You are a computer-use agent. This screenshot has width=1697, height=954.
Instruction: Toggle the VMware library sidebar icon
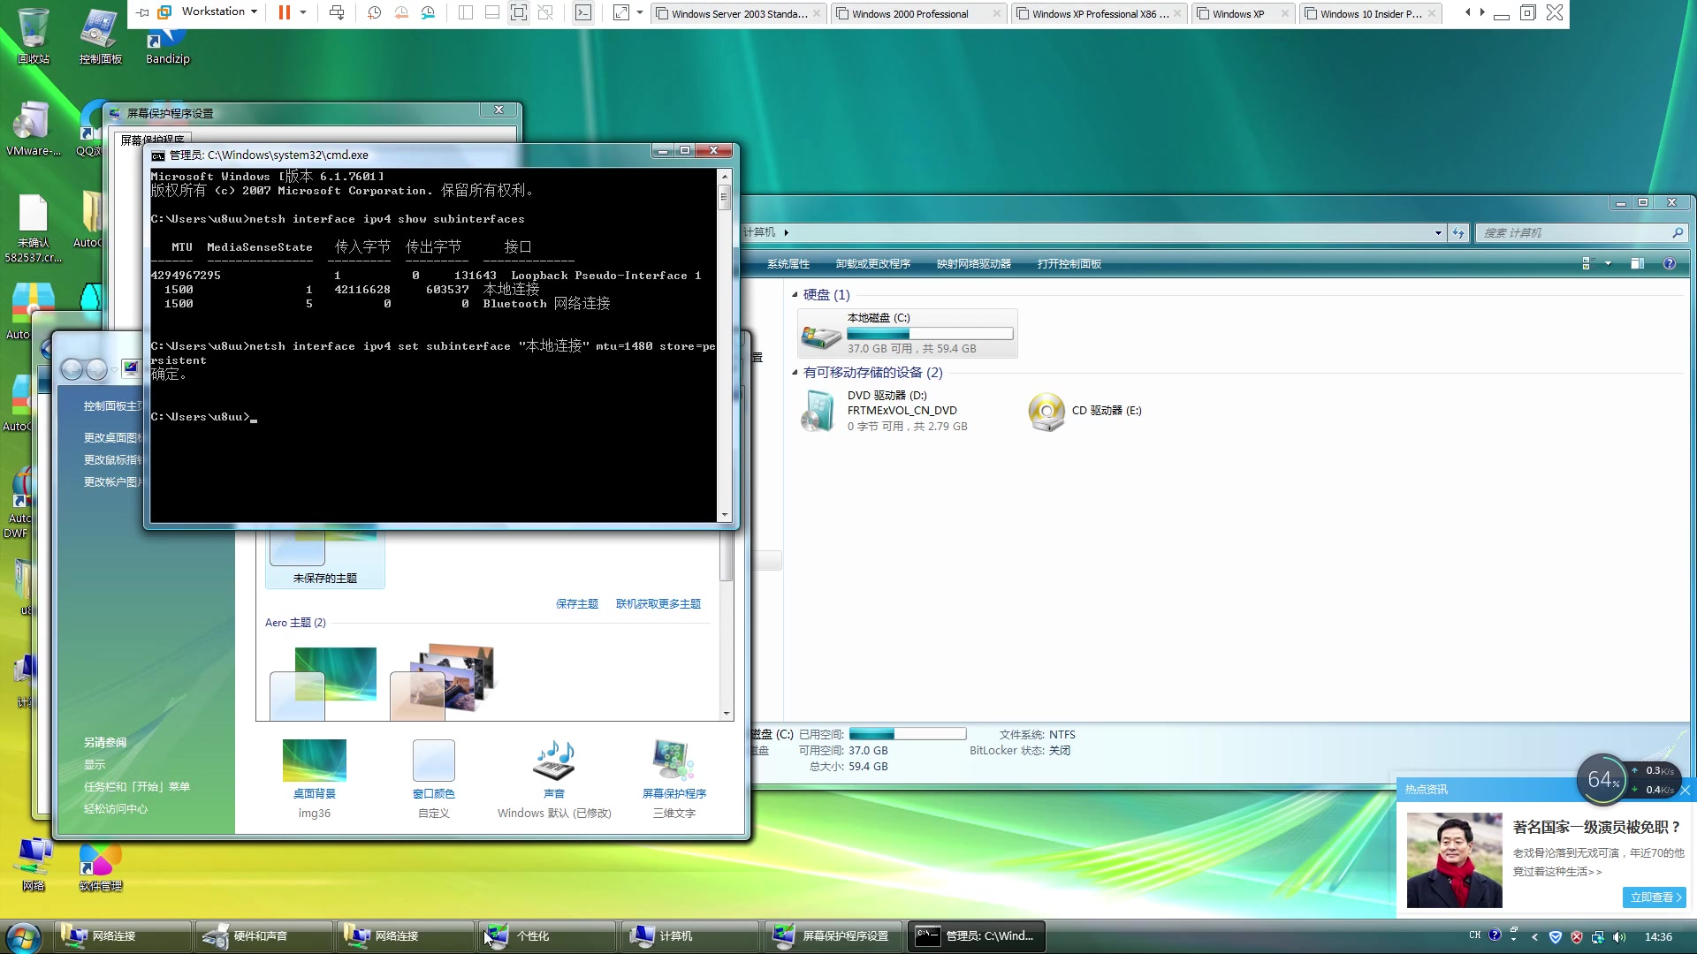(466, 12)
